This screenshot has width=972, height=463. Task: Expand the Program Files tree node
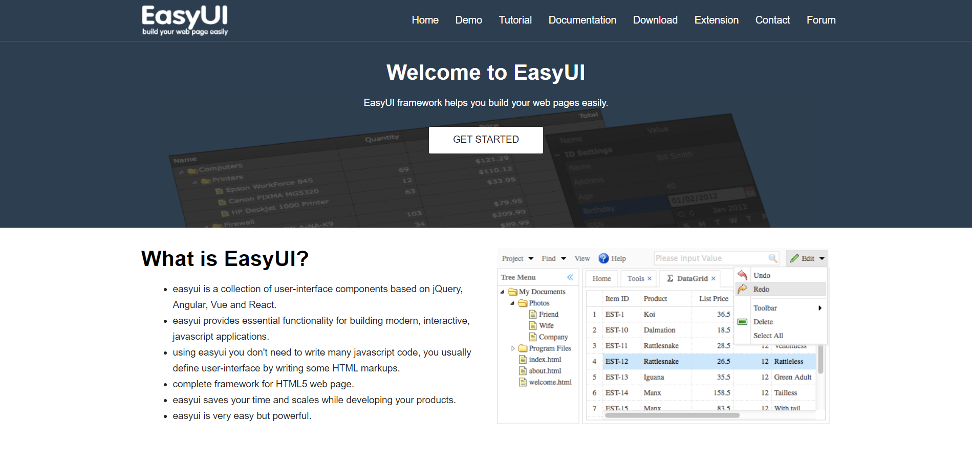(513, 348)
